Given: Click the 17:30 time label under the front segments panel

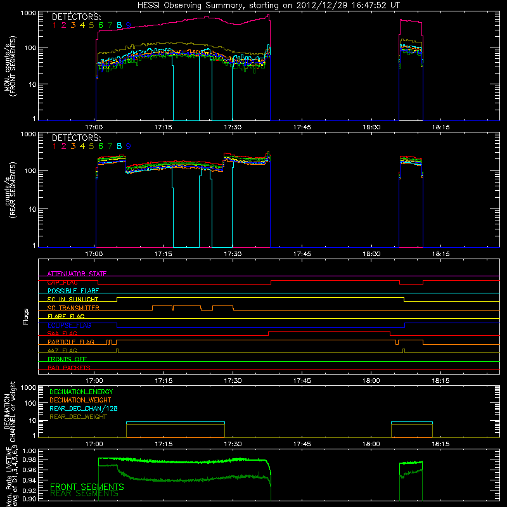Looking at the screenshot, I should (x=233, y=127).
